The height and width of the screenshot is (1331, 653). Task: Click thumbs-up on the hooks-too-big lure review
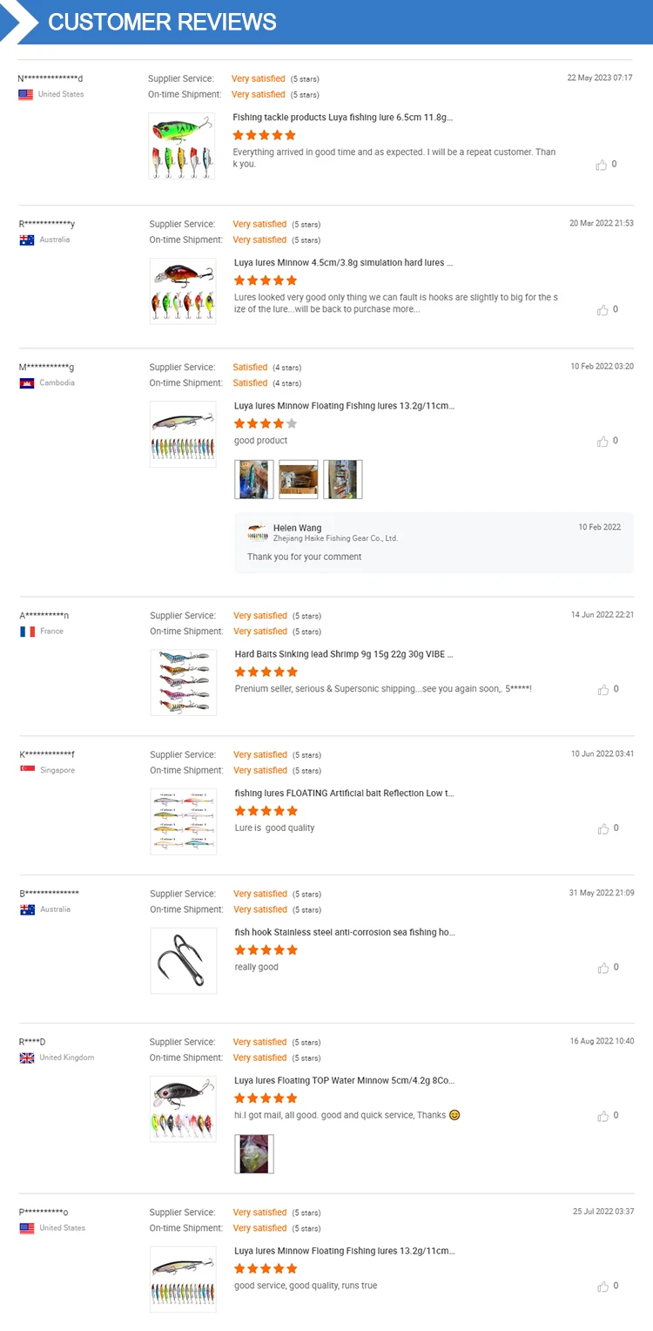pyautogui.click(x=603, y=310)
